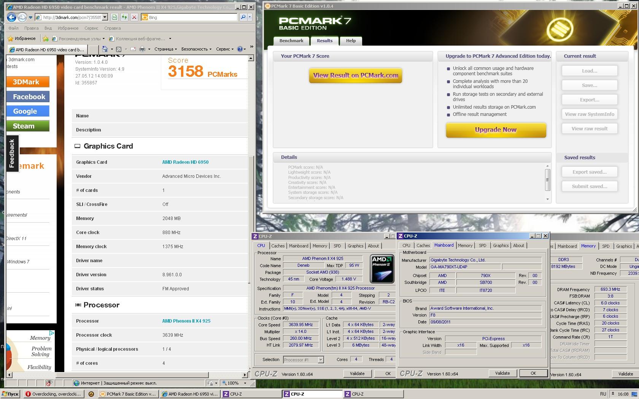639x399 pixels.
Task: Click the Facebook sidebar button
Action: click(x=28, y=97)
